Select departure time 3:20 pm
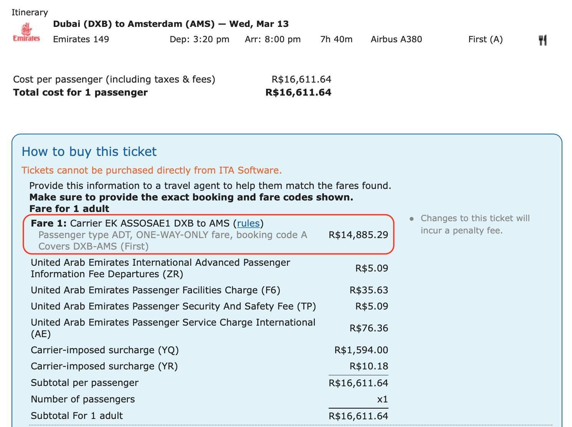 [x=200, y=39]
